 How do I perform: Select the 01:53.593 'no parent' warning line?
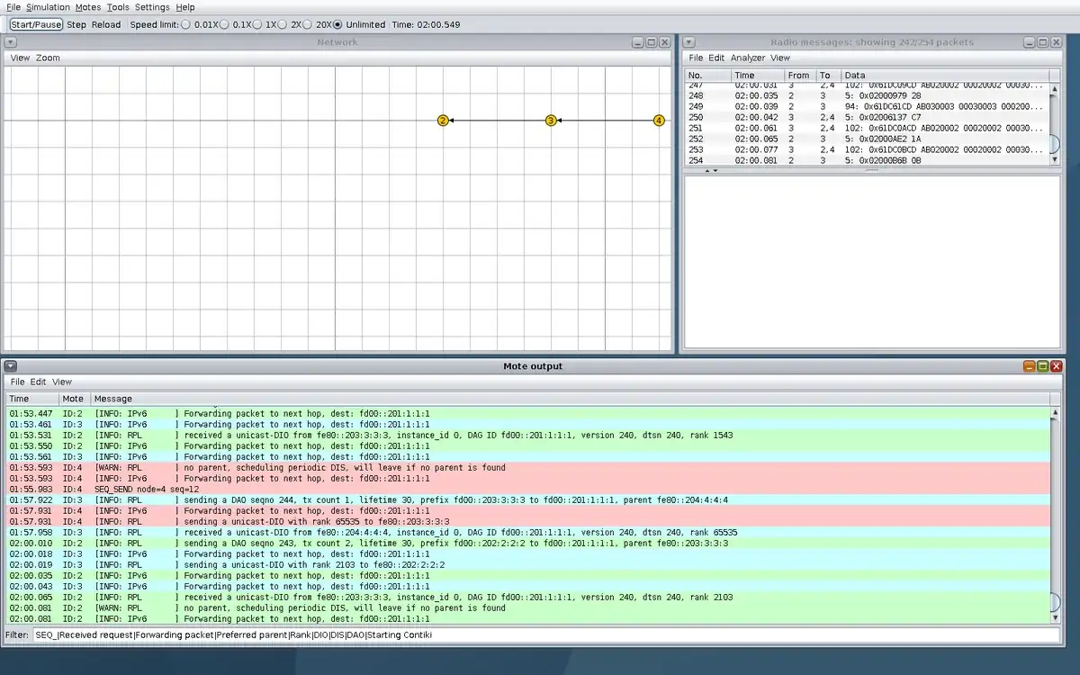528,467
